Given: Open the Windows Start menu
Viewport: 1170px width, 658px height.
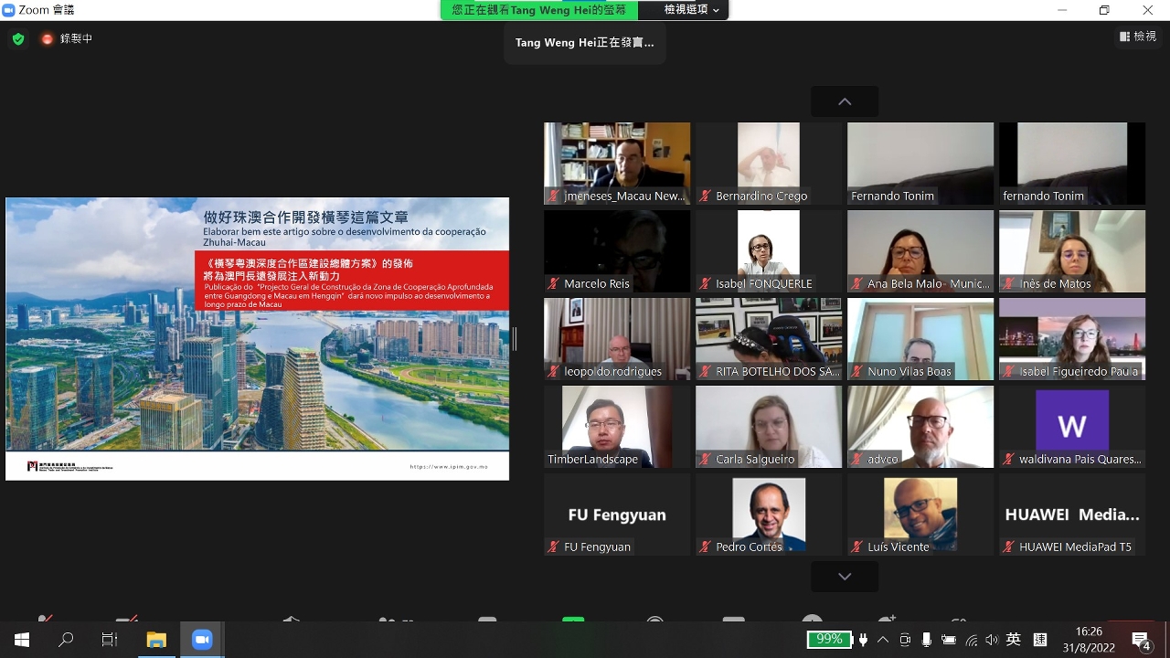Looking at the screenshot, I should click(x=22, y=640).
